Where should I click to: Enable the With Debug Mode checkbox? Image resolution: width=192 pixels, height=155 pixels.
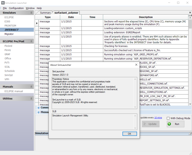[x=168, y=118]
